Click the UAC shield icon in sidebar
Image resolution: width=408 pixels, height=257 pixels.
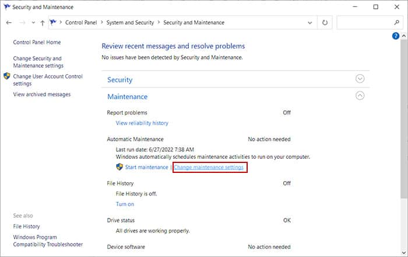(7, 76)
